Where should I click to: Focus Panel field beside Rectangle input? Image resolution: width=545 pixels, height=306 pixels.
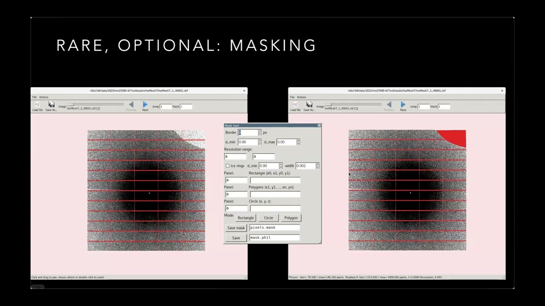(236, 180)
